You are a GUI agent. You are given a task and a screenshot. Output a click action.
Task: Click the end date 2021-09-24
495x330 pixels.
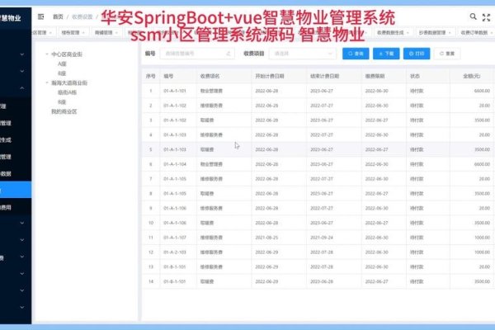click(x=322, y=238)
